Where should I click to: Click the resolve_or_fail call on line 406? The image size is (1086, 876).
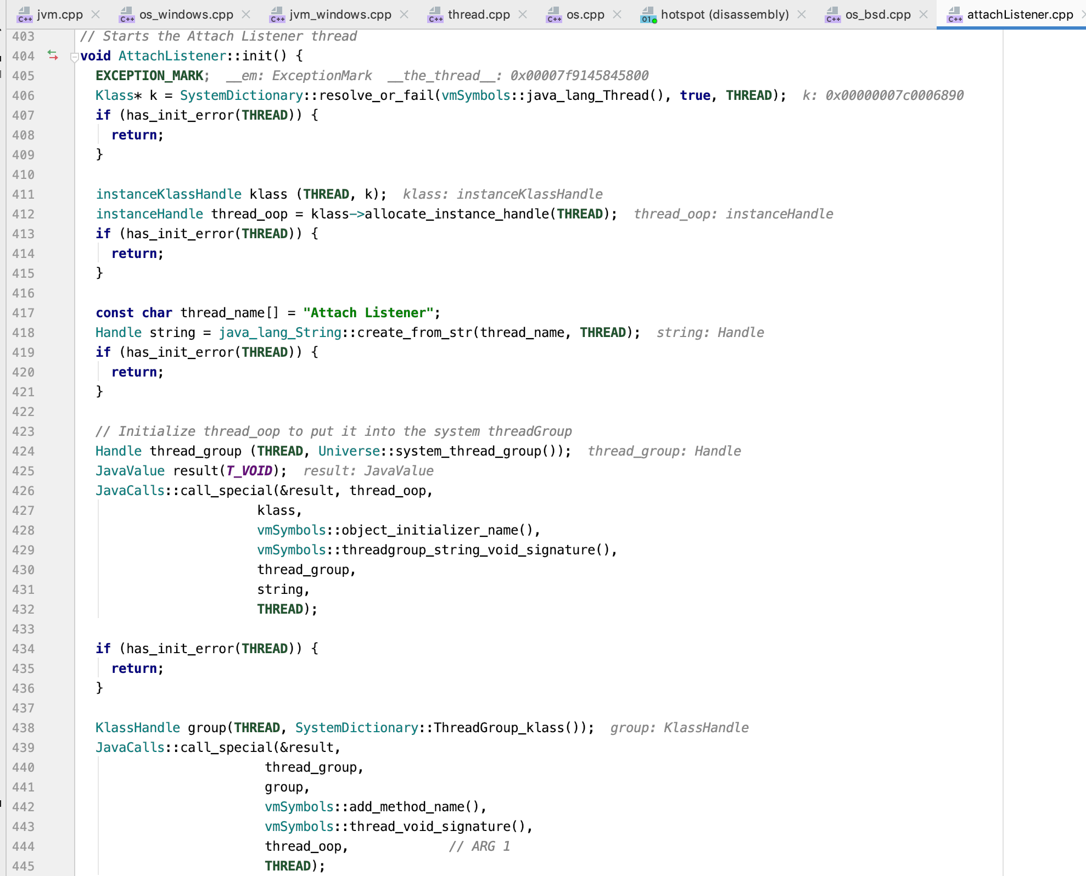click(377, 96)
